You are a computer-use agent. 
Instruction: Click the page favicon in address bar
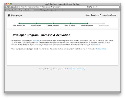(17, 7)
